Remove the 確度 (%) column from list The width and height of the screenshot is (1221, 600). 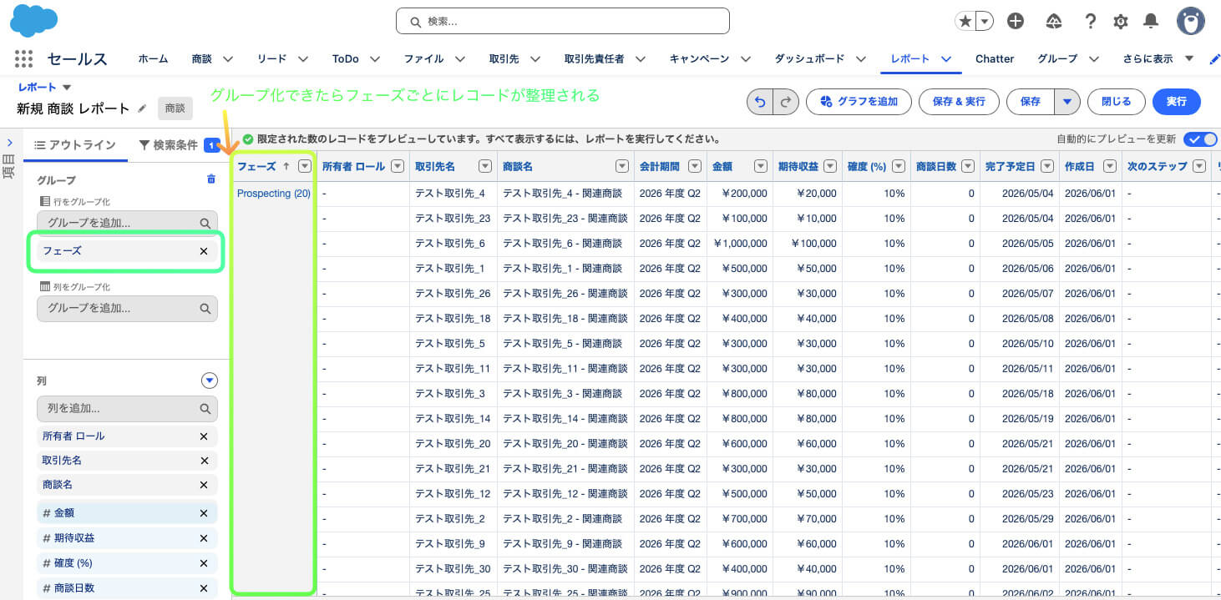pos(204,563)
